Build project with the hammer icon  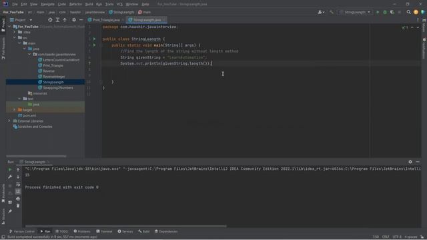click(332, 12)
